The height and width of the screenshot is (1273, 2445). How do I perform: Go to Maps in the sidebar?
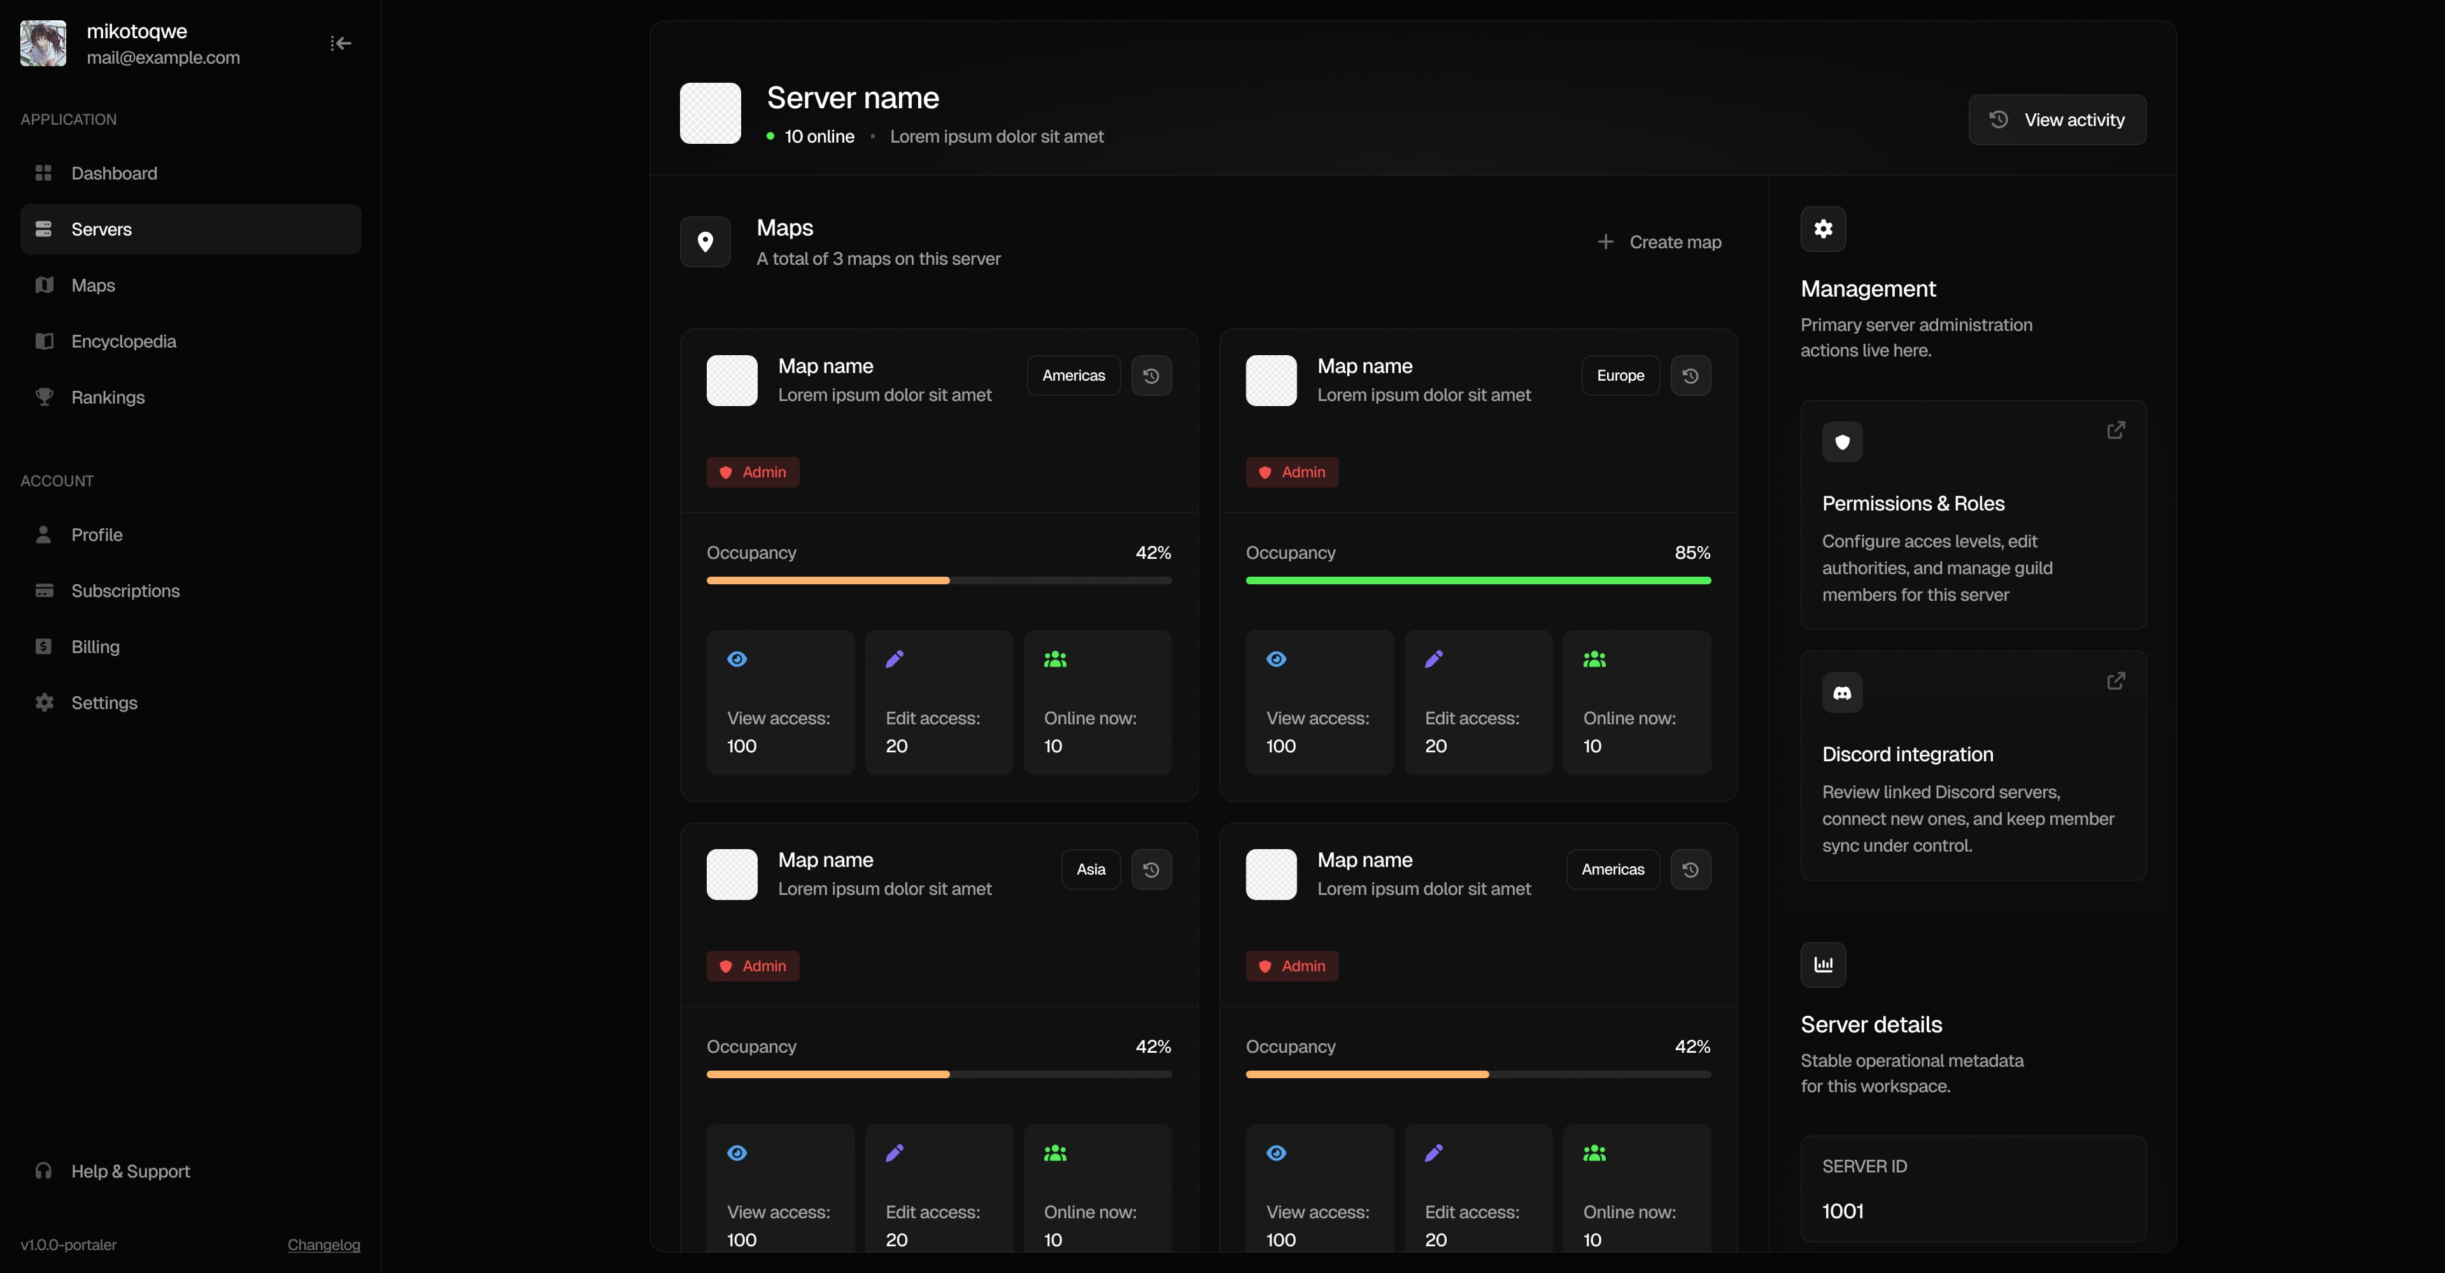191,286
